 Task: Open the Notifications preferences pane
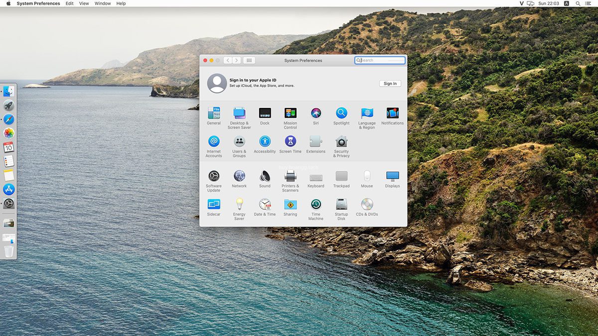392,116
